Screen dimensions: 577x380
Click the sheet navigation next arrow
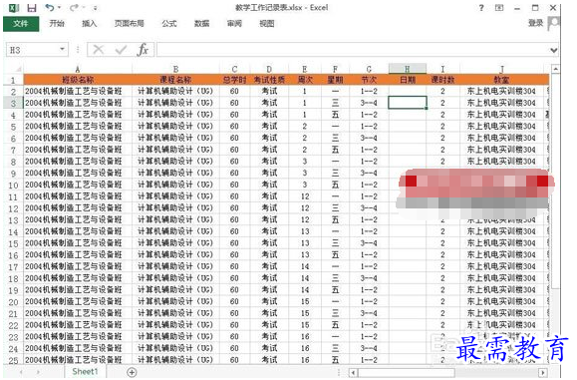[x=38, y=372]
